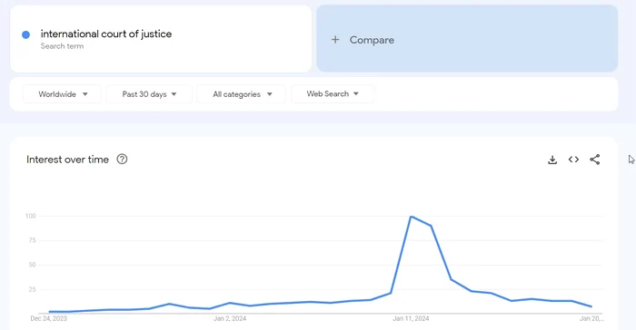Open the Web Search type dropdown

(x=333, y=94)
